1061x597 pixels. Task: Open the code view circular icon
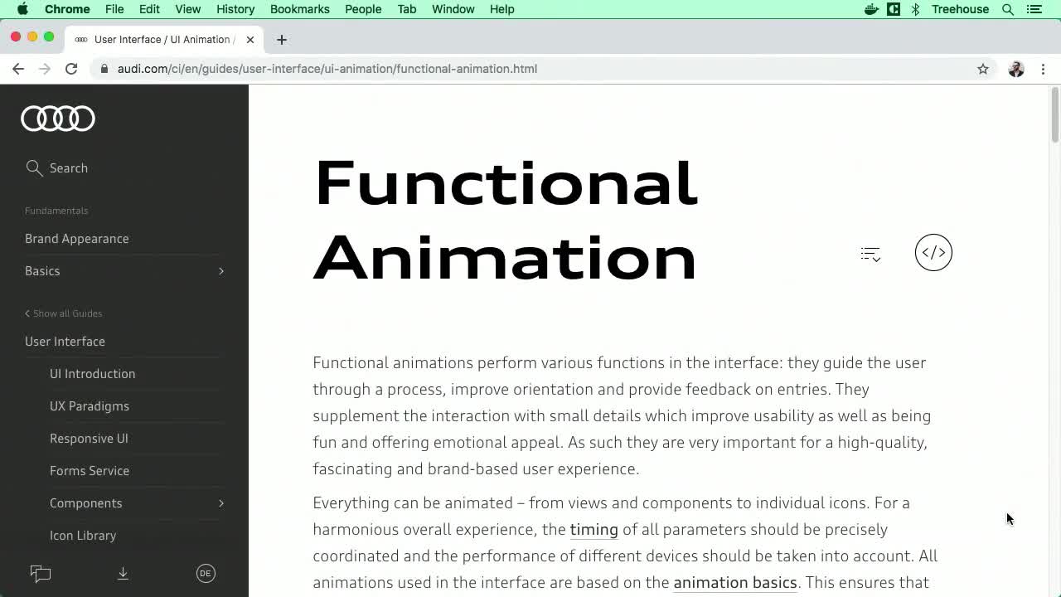[x=933, y=253]
